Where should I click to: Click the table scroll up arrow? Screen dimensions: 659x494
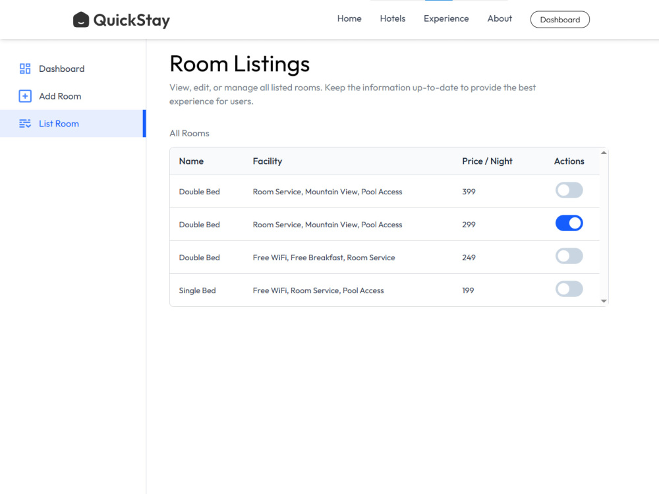click(604, 153)
